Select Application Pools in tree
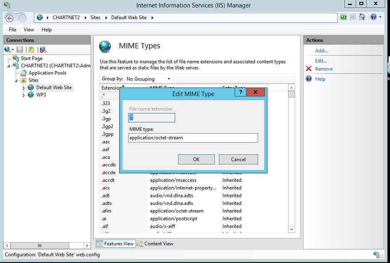 [47, 73]
